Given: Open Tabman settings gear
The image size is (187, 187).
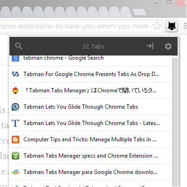Looking at the screenshot, I should (x=168, y=46).
